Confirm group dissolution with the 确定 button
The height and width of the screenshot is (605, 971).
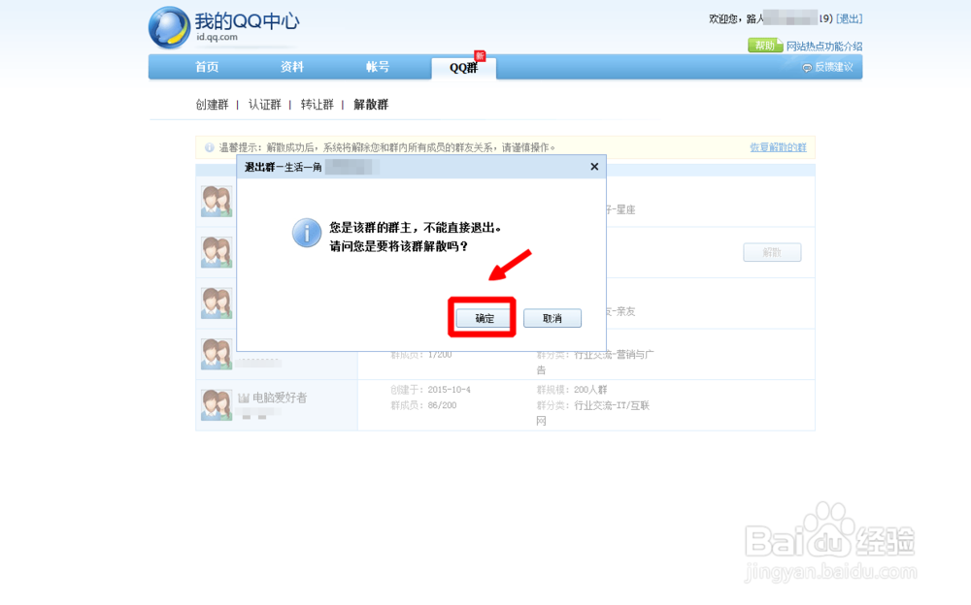[482, 317]
